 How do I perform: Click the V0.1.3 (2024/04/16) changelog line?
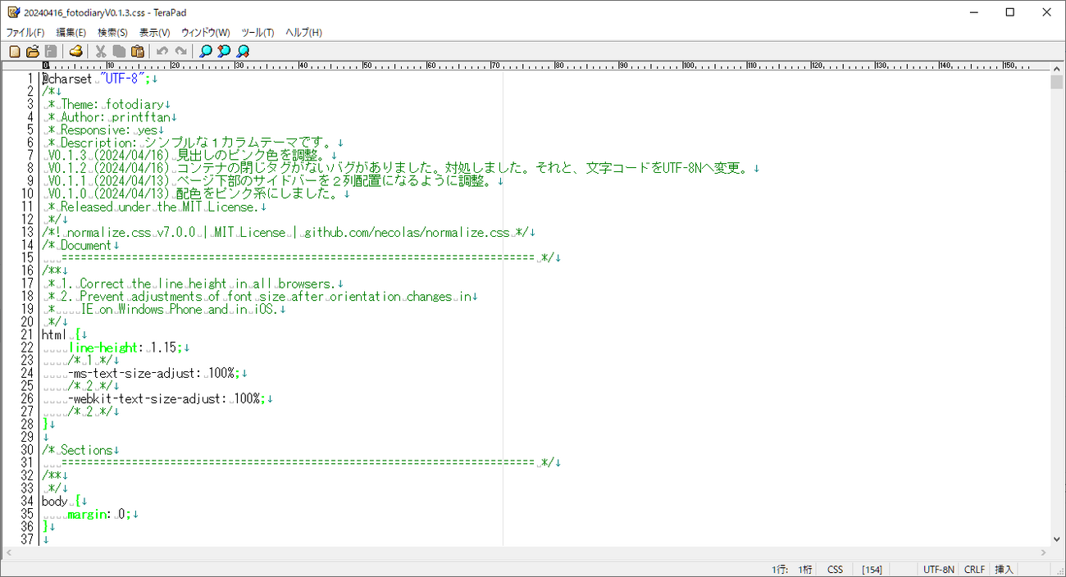189,155
